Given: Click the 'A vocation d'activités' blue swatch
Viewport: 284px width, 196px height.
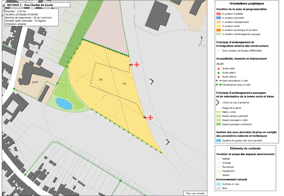Looking at the screenshot, I should click(218, 17).
